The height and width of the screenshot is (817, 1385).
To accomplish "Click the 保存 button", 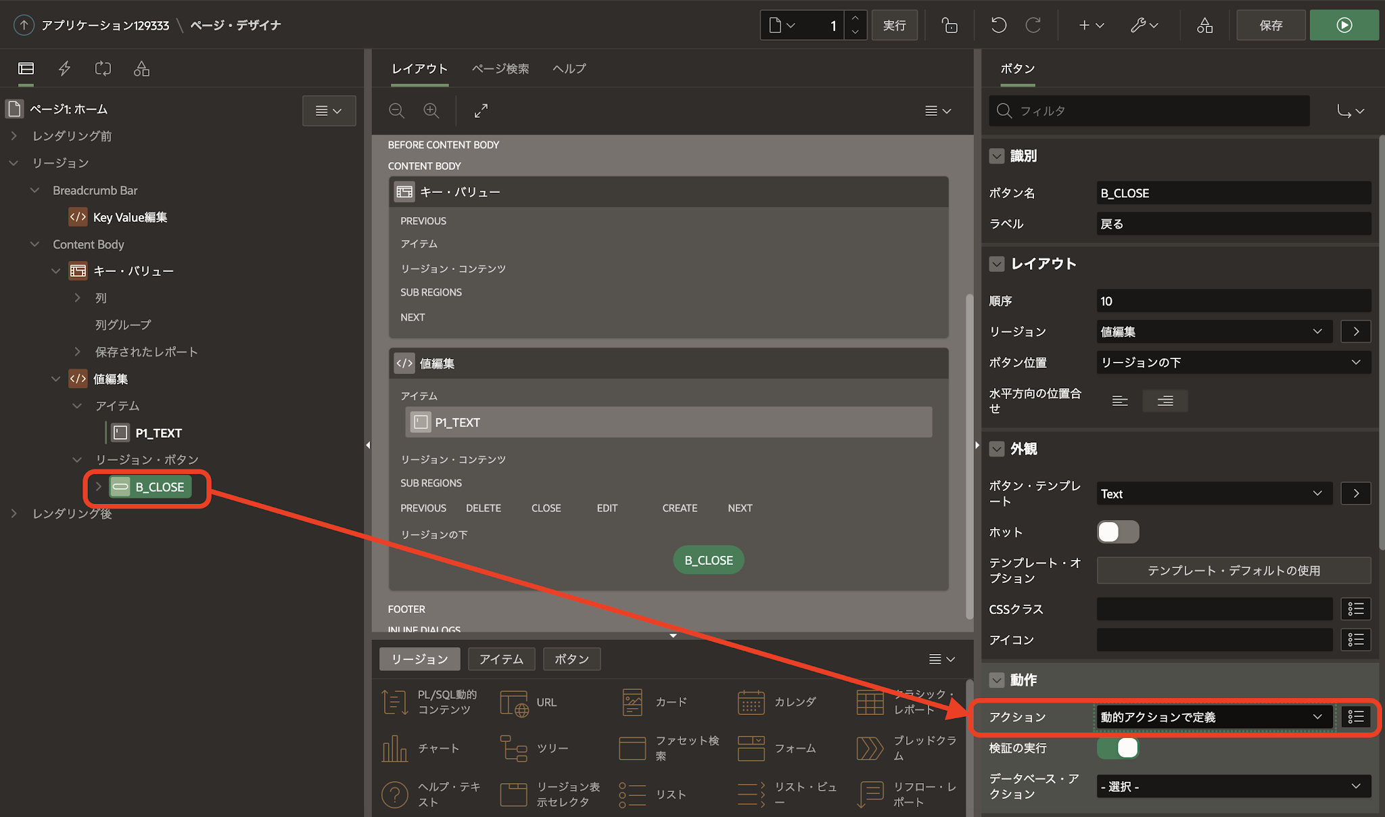I will [x=1271, y=25].
